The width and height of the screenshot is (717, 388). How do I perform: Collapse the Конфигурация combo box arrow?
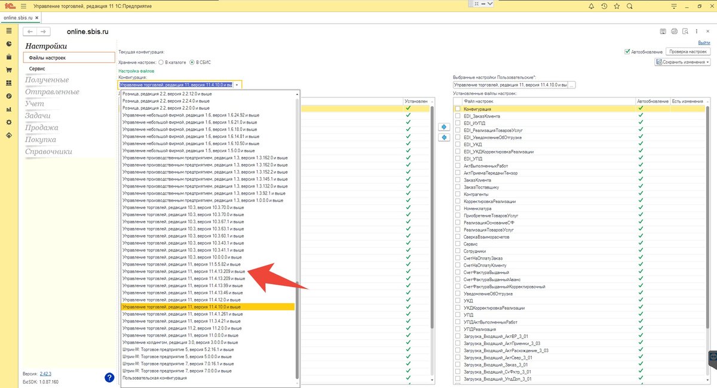(237, 85)
